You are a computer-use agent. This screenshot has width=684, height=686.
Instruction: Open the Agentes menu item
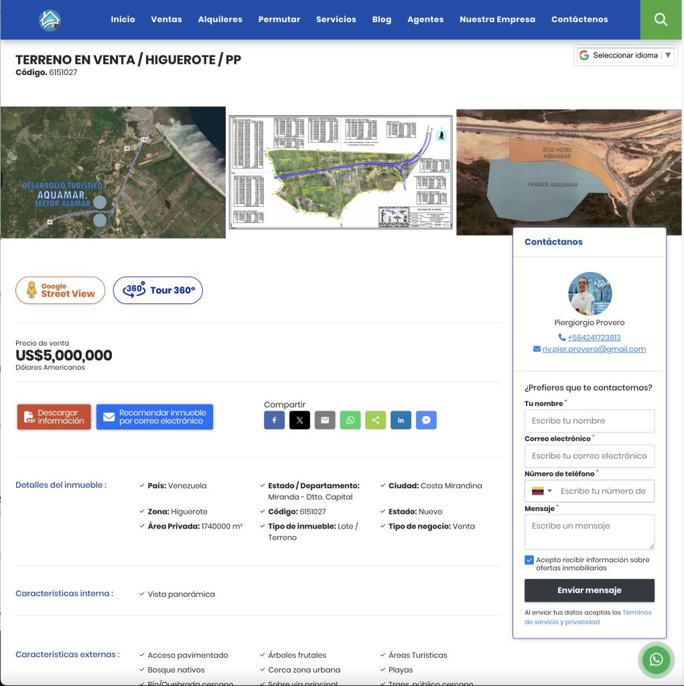point(425,19)
